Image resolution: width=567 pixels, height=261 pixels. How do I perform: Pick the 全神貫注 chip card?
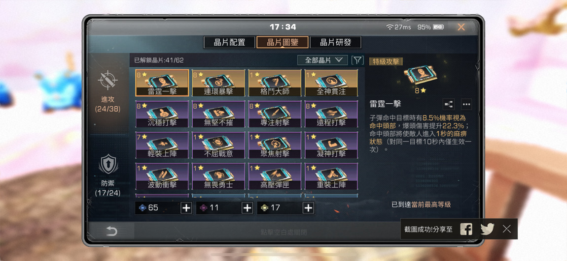coord(331,83)
